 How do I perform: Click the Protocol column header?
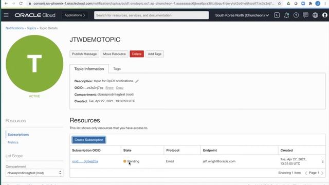click(173, 151)
